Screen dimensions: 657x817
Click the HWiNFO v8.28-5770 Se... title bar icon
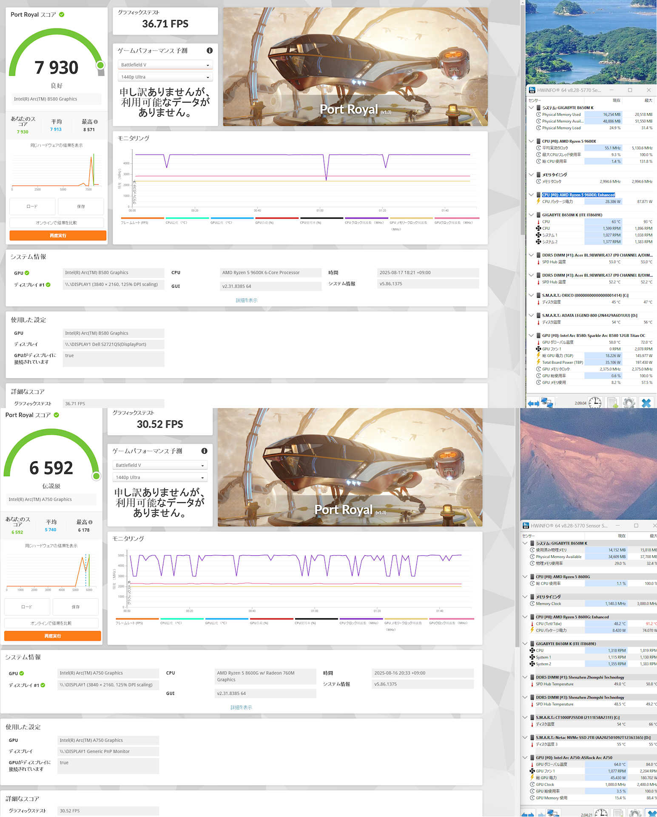pos(532,90)
